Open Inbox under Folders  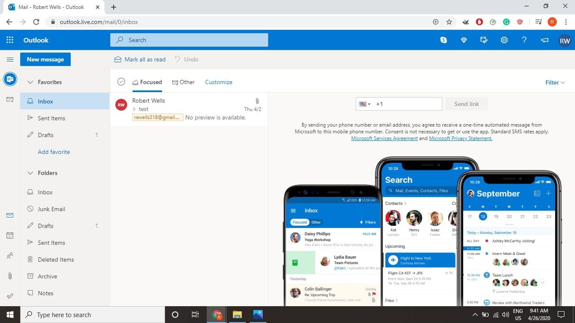click(65, 192)
